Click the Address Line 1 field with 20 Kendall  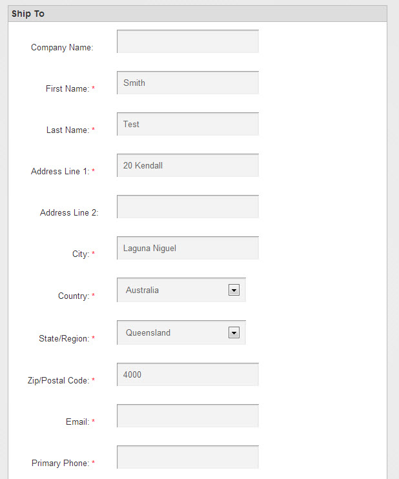point(188,165)
